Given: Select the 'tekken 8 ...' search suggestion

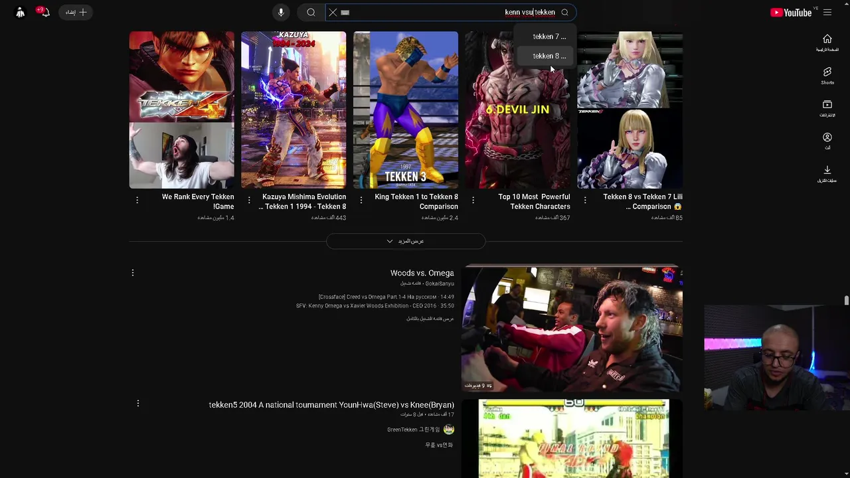Looking at the screenshot, I should pos(545,56).
